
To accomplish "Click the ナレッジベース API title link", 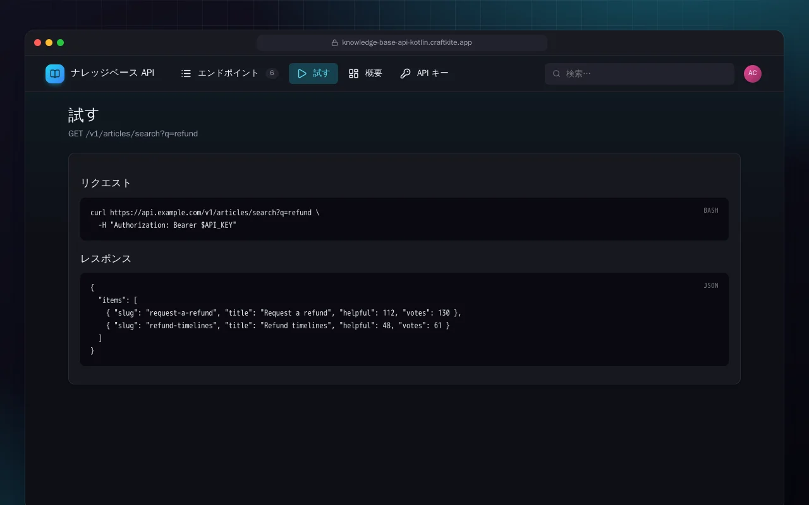I will pyautogui.click(x=113, y=73).
